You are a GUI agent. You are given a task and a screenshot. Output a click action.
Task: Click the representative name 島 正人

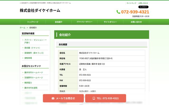tap(83, 69)
